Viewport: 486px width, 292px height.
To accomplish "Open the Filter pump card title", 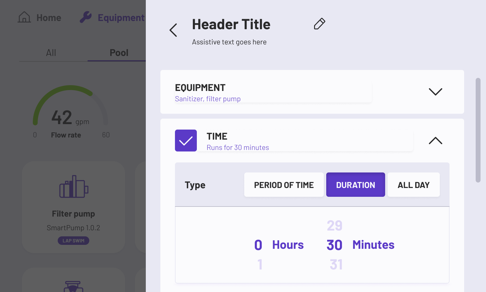I will point(74,214).
